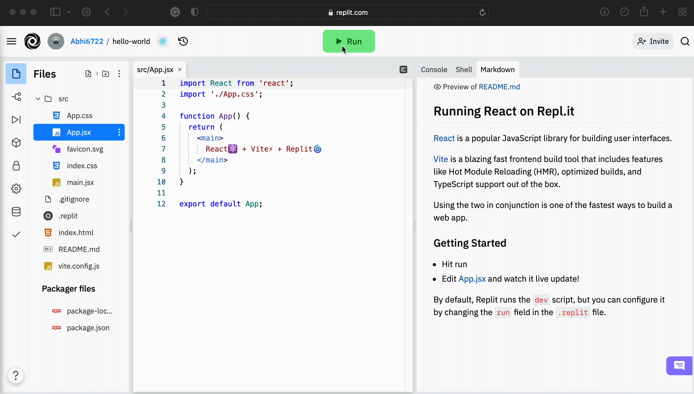Switch to the Shell tab
The height and width of the screenshot is (394, 694).
click(x=464, y=69)
